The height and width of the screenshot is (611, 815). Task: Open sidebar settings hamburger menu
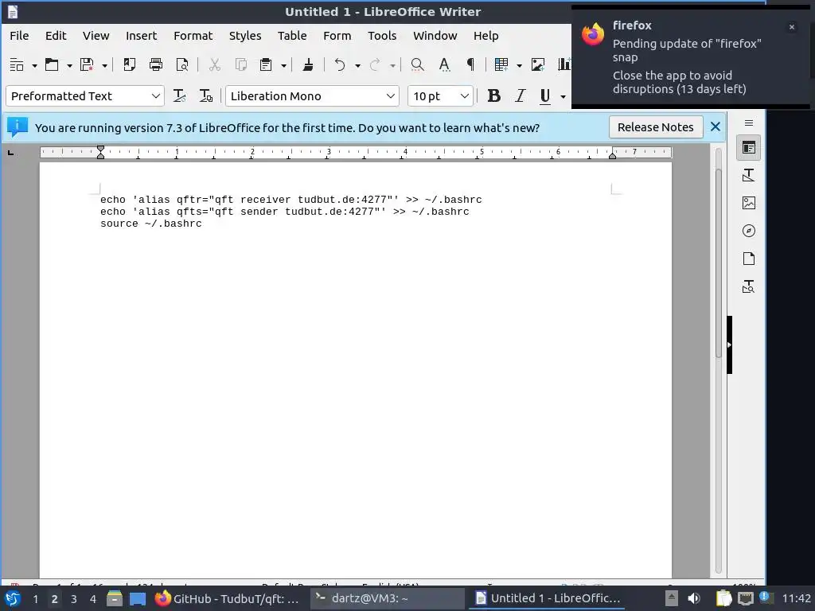(748, 123)
